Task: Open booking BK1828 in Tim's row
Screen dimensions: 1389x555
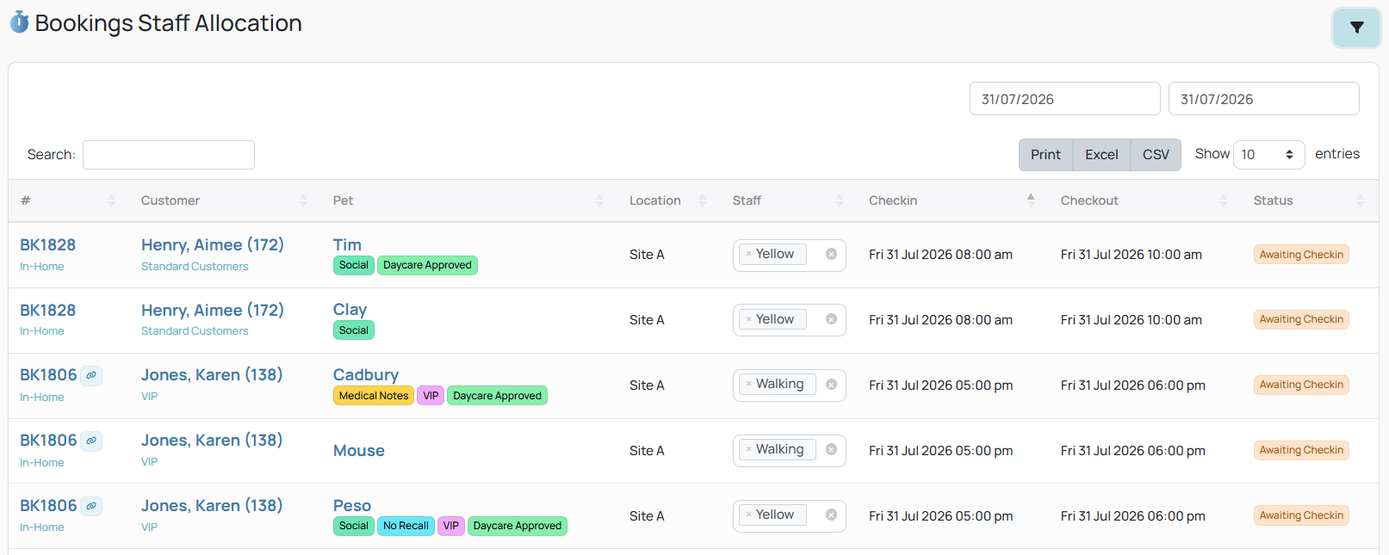Action: coord(48,245)
